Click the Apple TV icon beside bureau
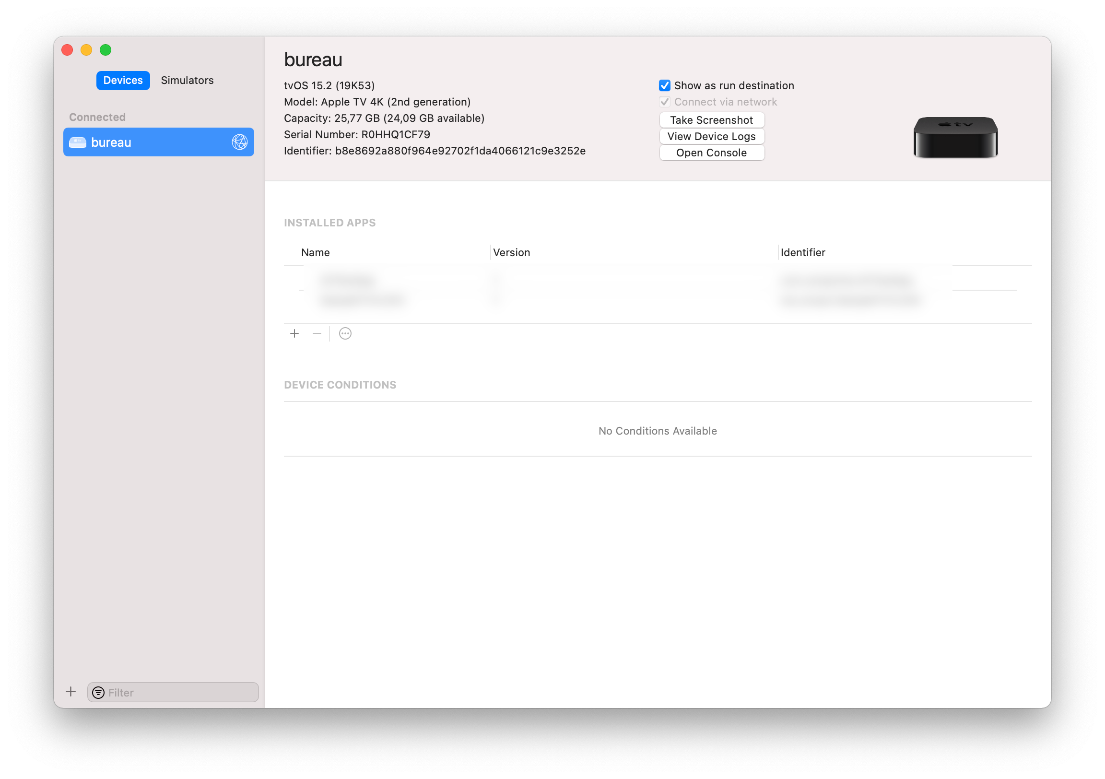This screenshot has height=779, width=1105. pyautogui.click(x=78, y=142)
